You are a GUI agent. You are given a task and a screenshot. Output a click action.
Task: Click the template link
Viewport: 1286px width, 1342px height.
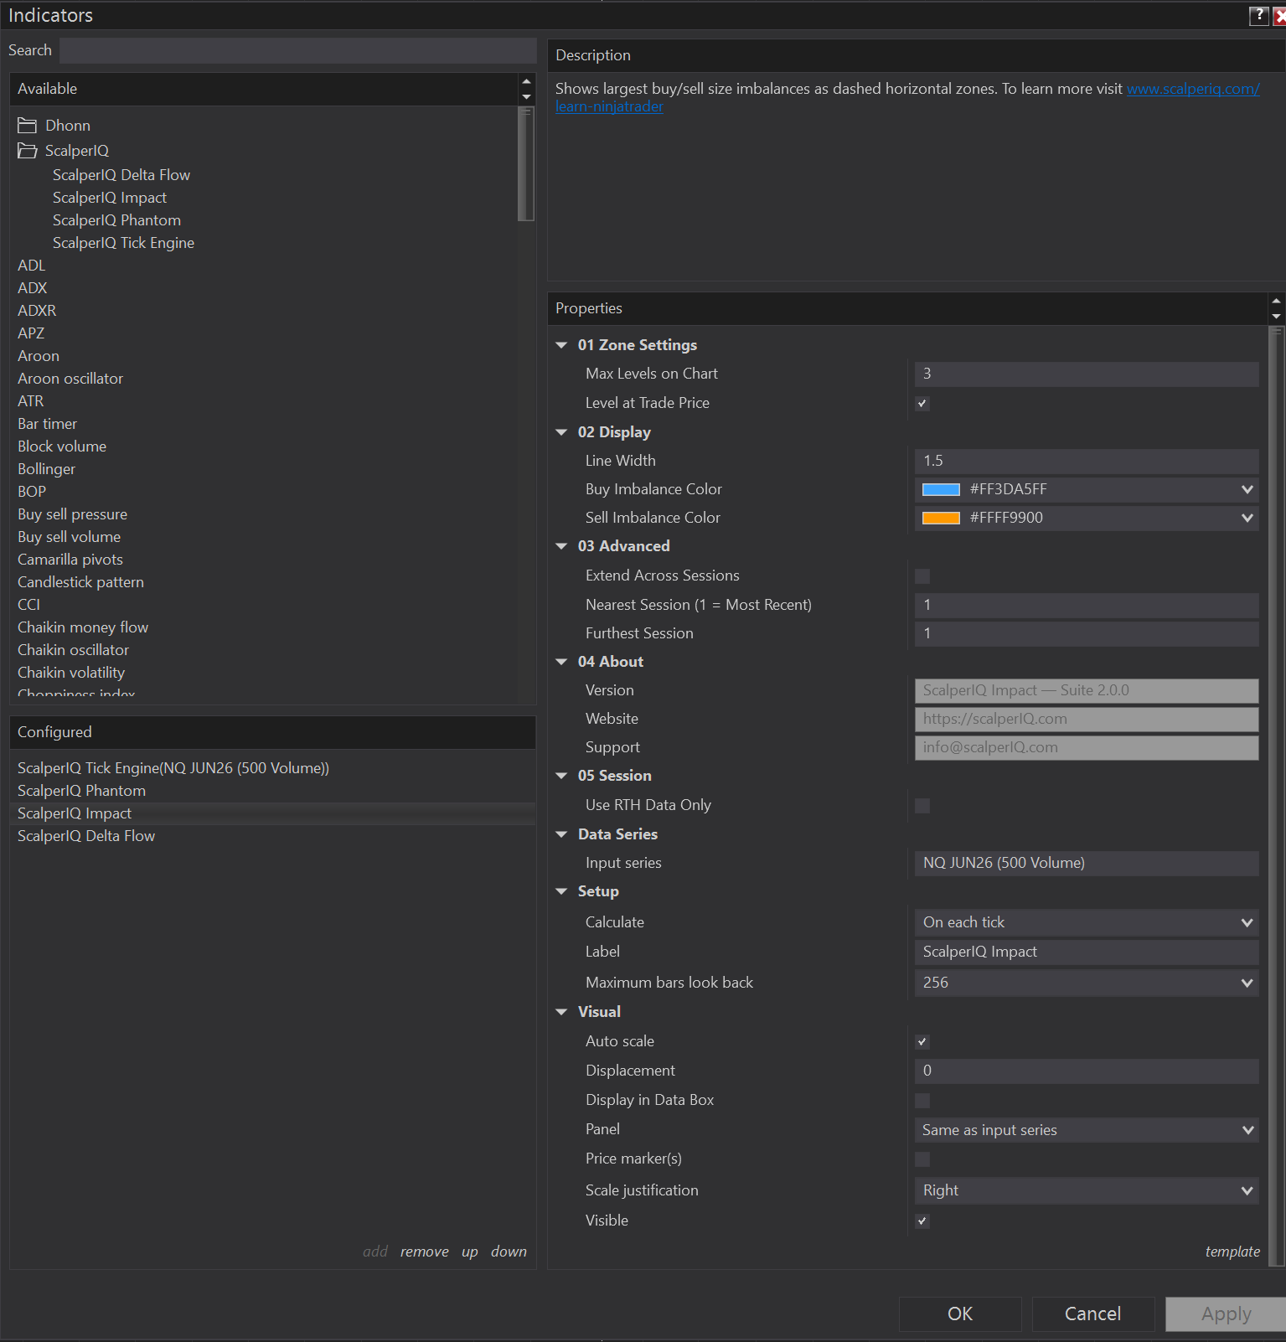pyautogui.click(x=1232, y=1252)
